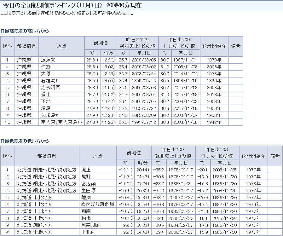Click the 盛山 station name
The width and height of the screenshot is (283, 236).
46,95
